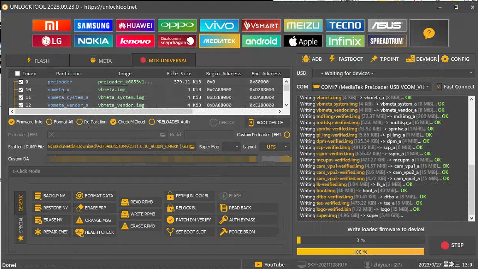The image size is (478, 269).
Task: Open T.POINT tool
Action: 384,59
